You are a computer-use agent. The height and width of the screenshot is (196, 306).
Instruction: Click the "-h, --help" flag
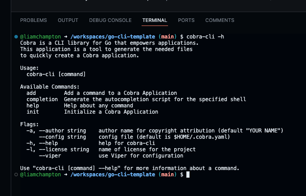coord(42,143)
